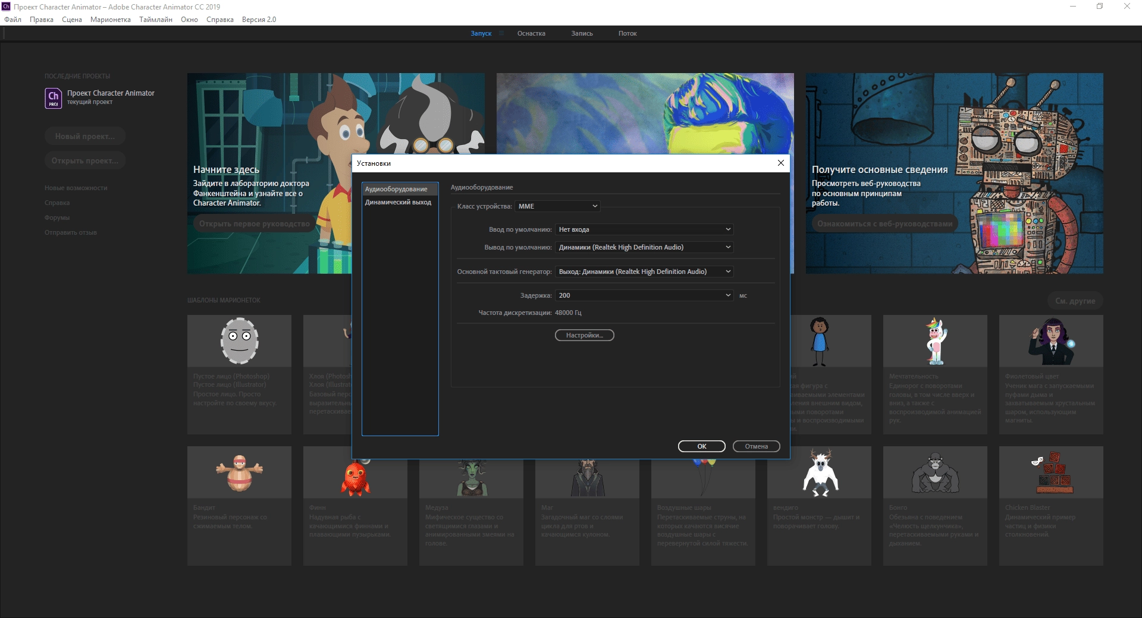Click the workspace menu icon next to Запуск
Viewport: 1142px width, 618px height.
coord(501,33)
